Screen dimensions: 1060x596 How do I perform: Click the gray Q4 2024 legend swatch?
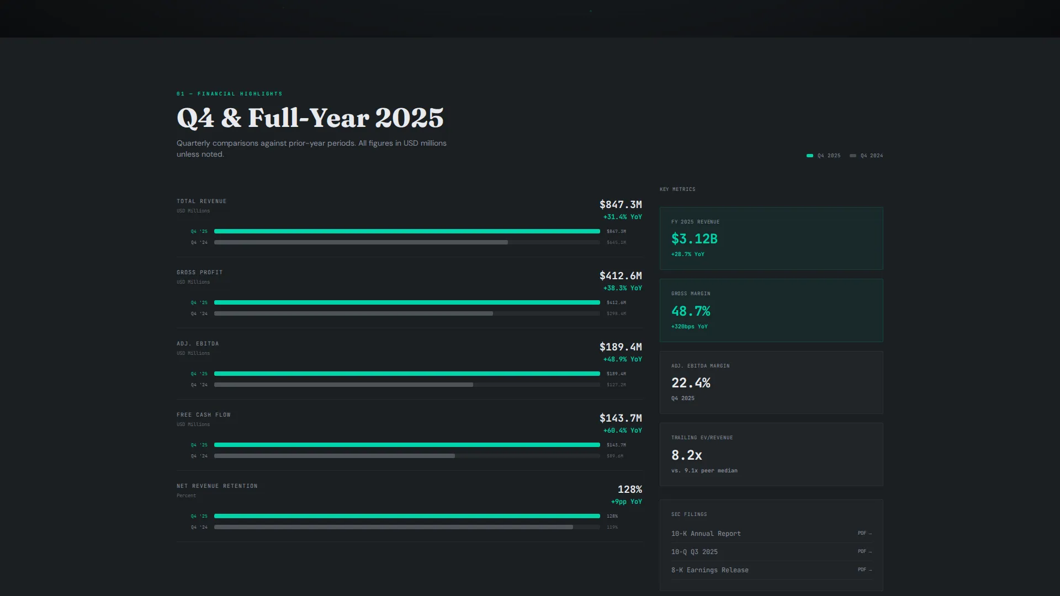[x=853, y=156]
